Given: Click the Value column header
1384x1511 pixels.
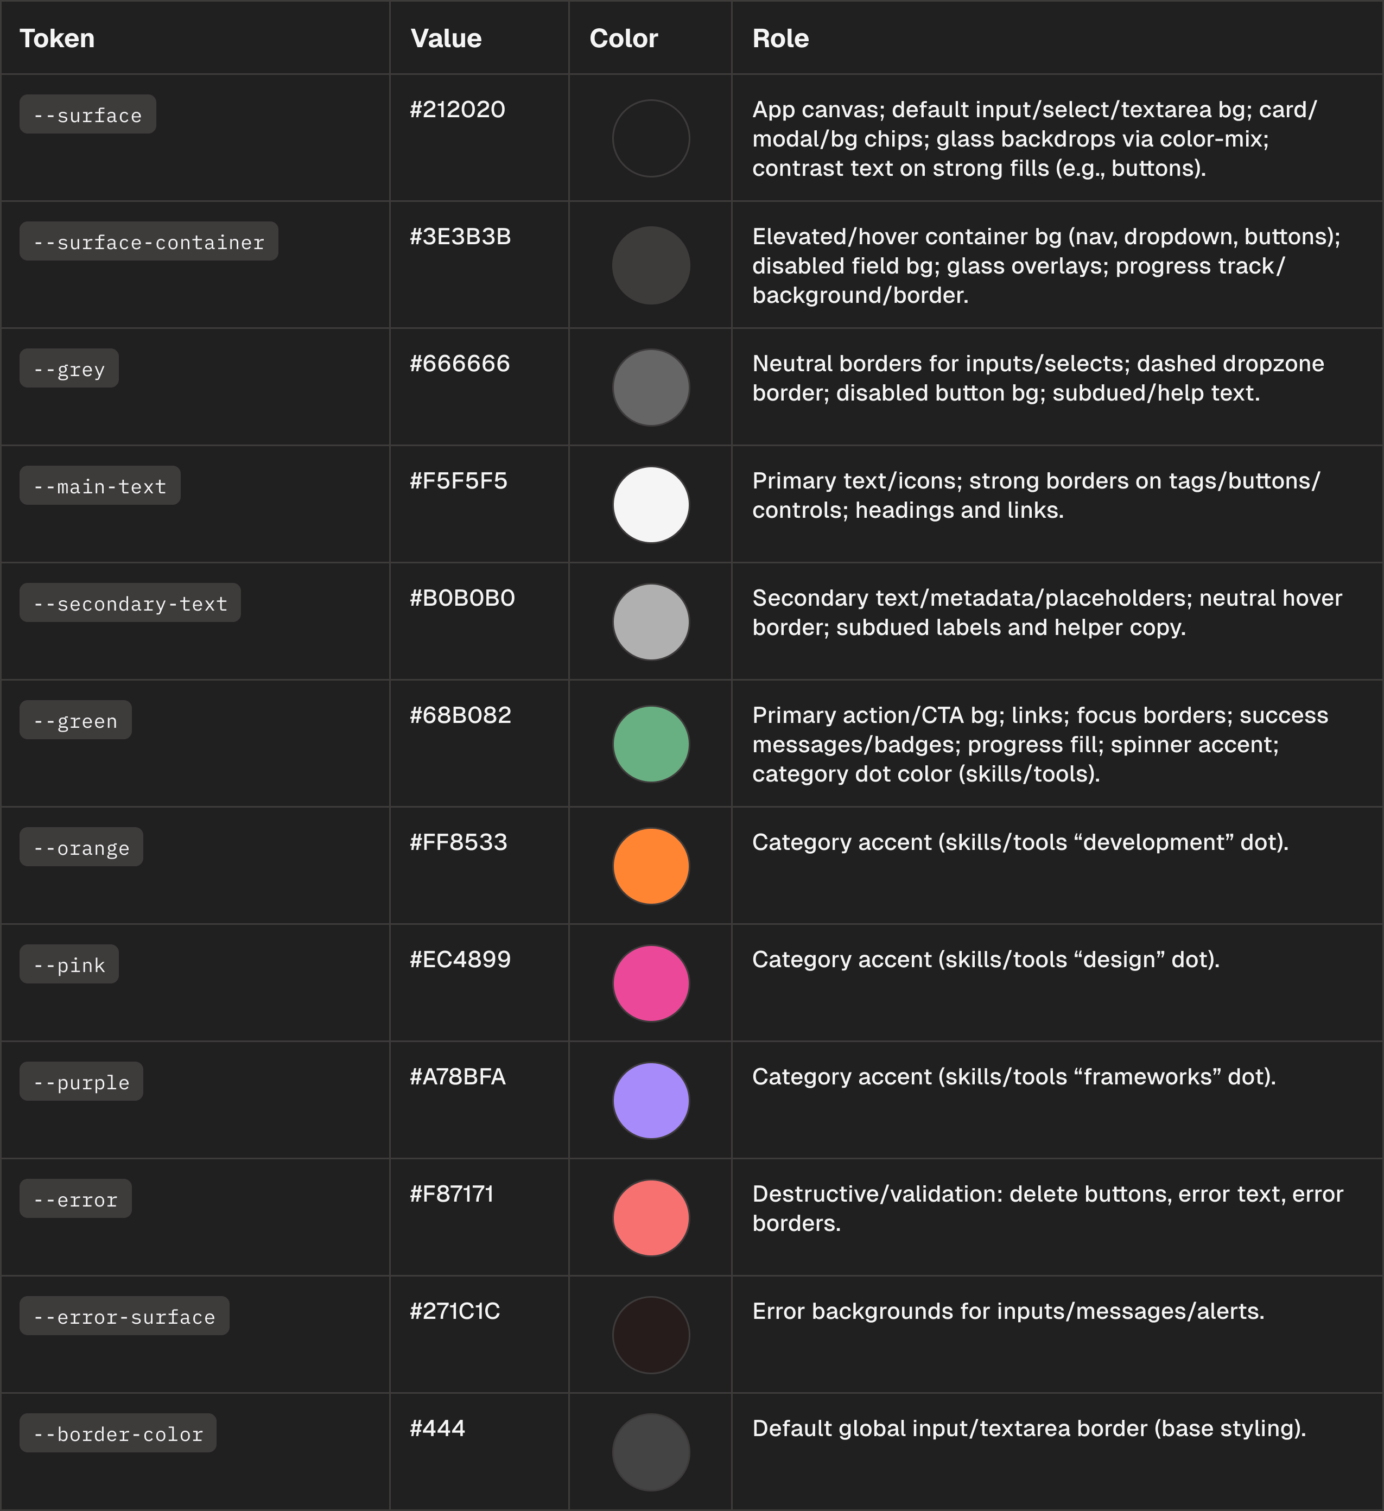Looking at the screenshot, I should (x=446, y=38).
